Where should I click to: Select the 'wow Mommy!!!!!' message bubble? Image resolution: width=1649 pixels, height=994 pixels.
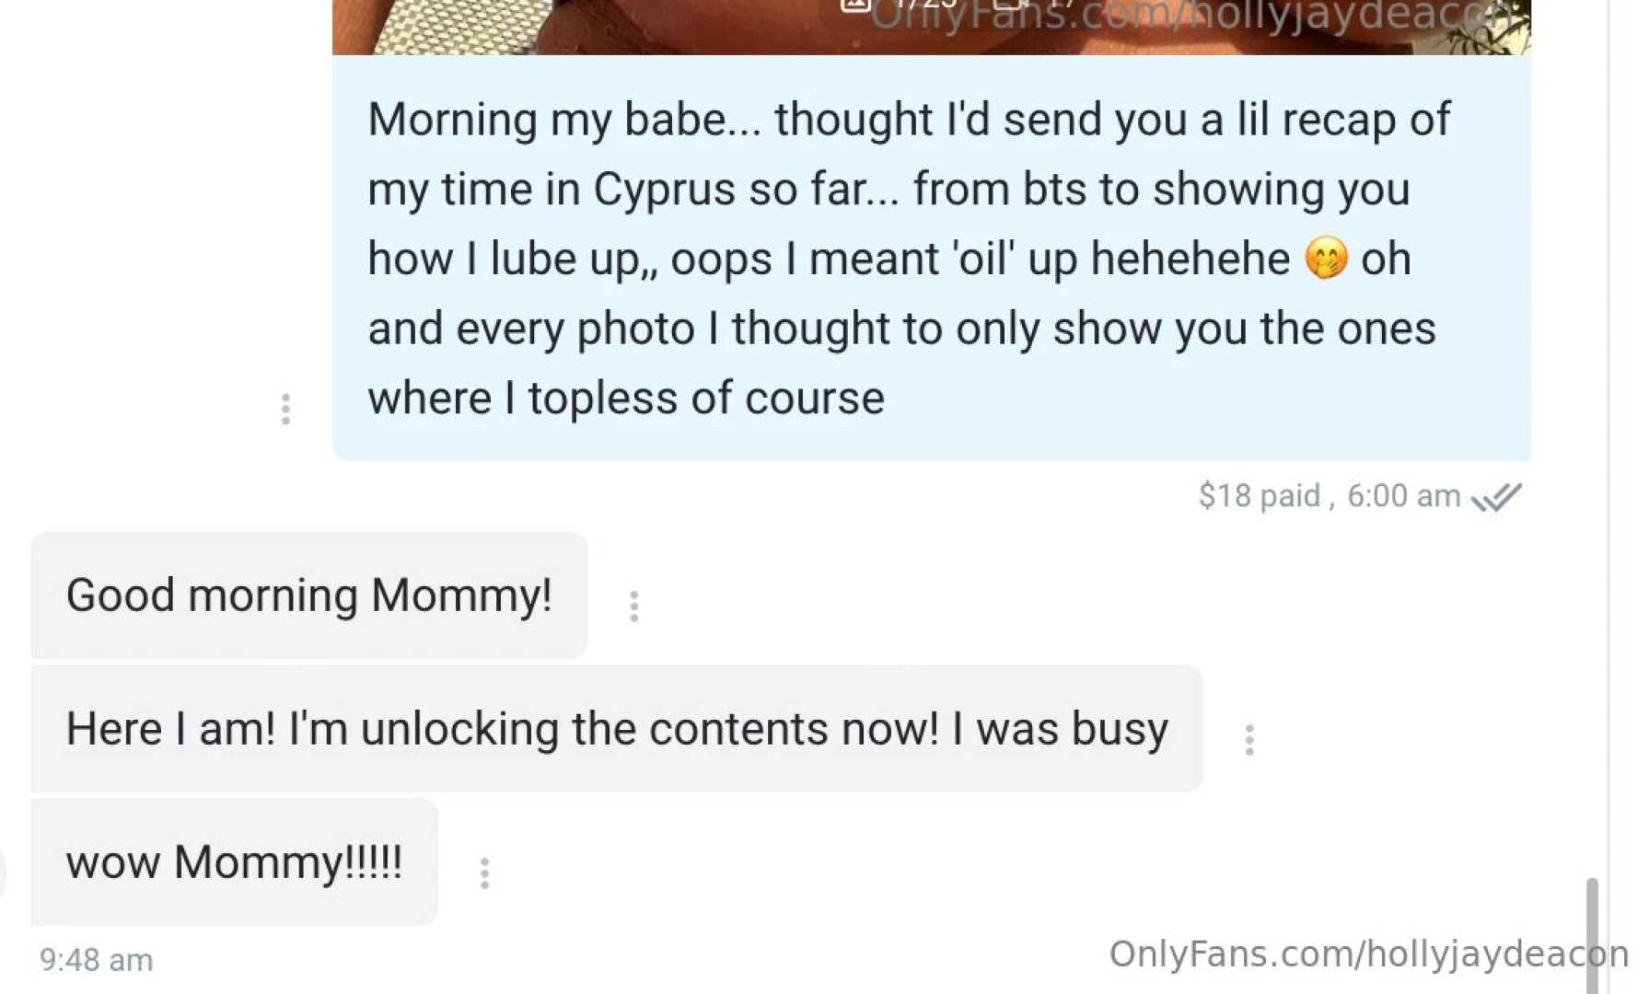point(234,862)
